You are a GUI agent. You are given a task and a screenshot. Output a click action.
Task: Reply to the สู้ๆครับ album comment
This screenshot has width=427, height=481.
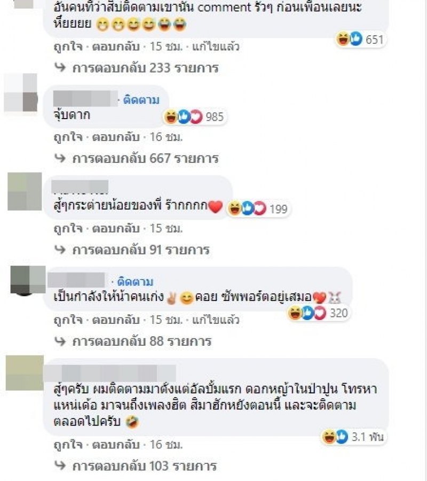[x=116, y=445]
